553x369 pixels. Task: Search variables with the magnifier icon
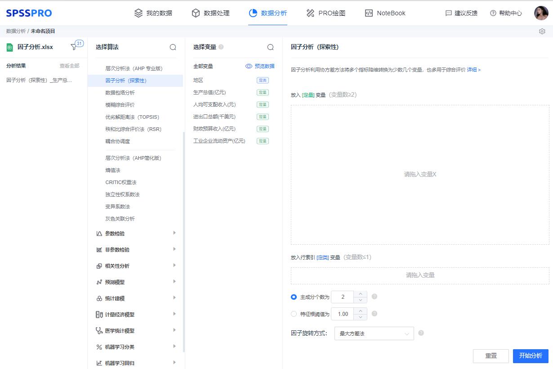tap(270, 47)
